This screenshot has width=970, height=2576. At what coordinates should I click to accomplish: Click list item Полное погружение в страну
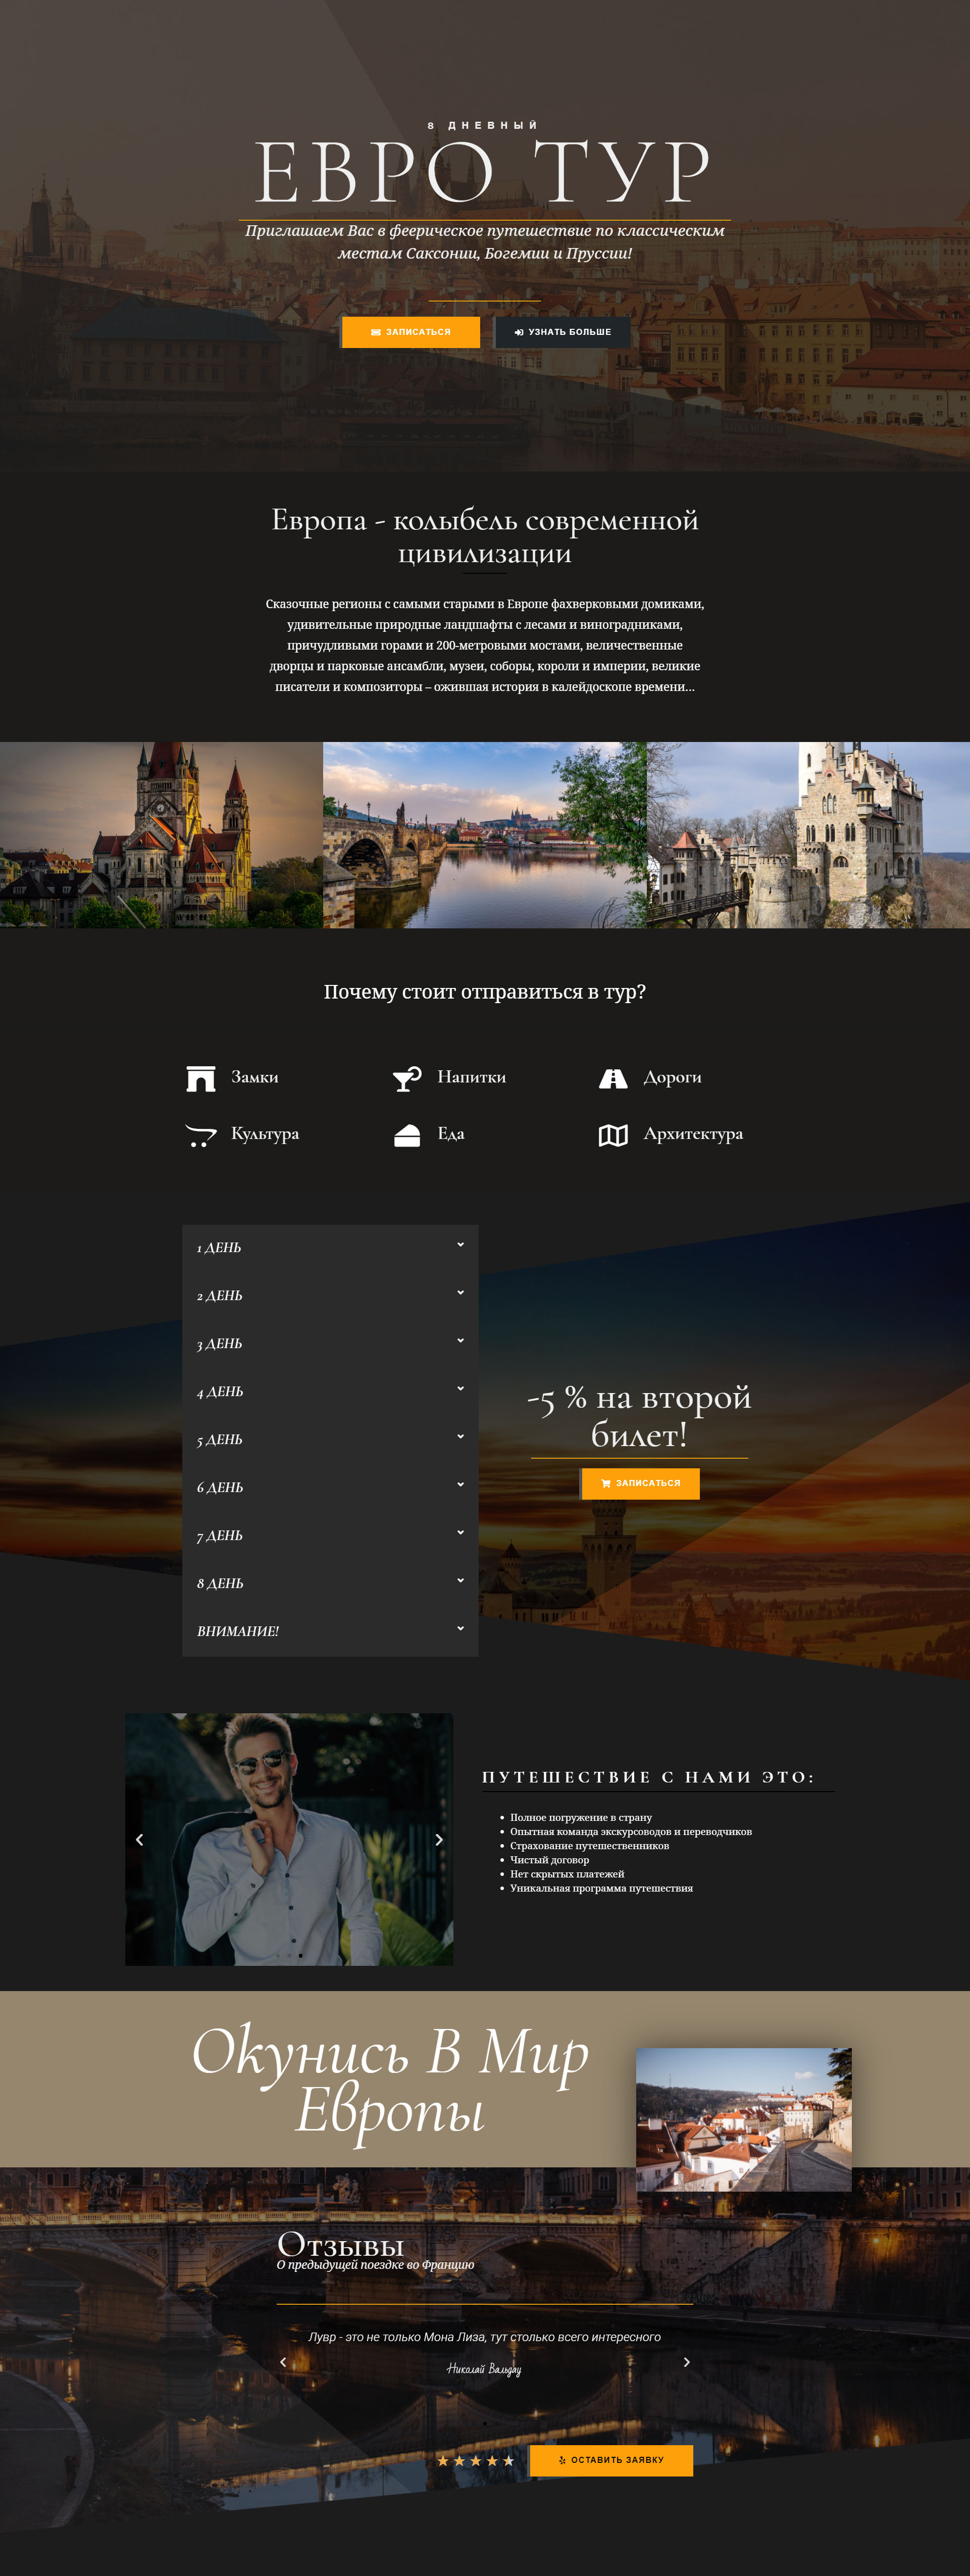click(x=581, y=1818)
